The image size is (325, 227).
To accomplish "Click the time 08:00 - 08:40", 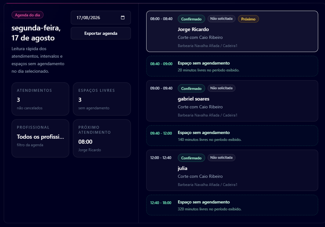I will [161, 19].
